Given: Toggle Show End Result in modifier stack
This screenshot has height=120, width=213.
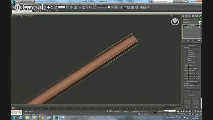Looking at the screenshot, I should [188, 41].
